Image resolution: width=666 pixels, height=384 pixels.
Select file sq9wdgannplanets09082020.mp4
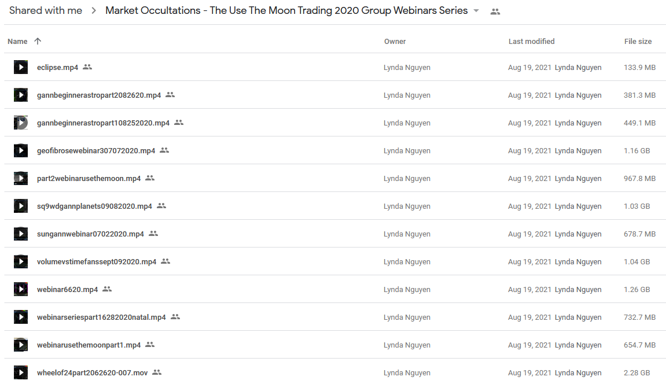click(94, 206)
